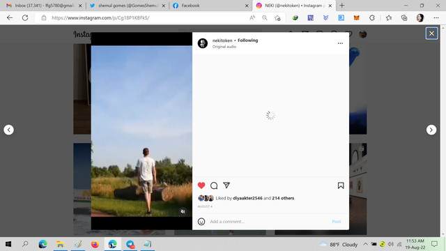Open the purple square browser extension
This screenshot has width=446, height=251.
coord(311,17)
